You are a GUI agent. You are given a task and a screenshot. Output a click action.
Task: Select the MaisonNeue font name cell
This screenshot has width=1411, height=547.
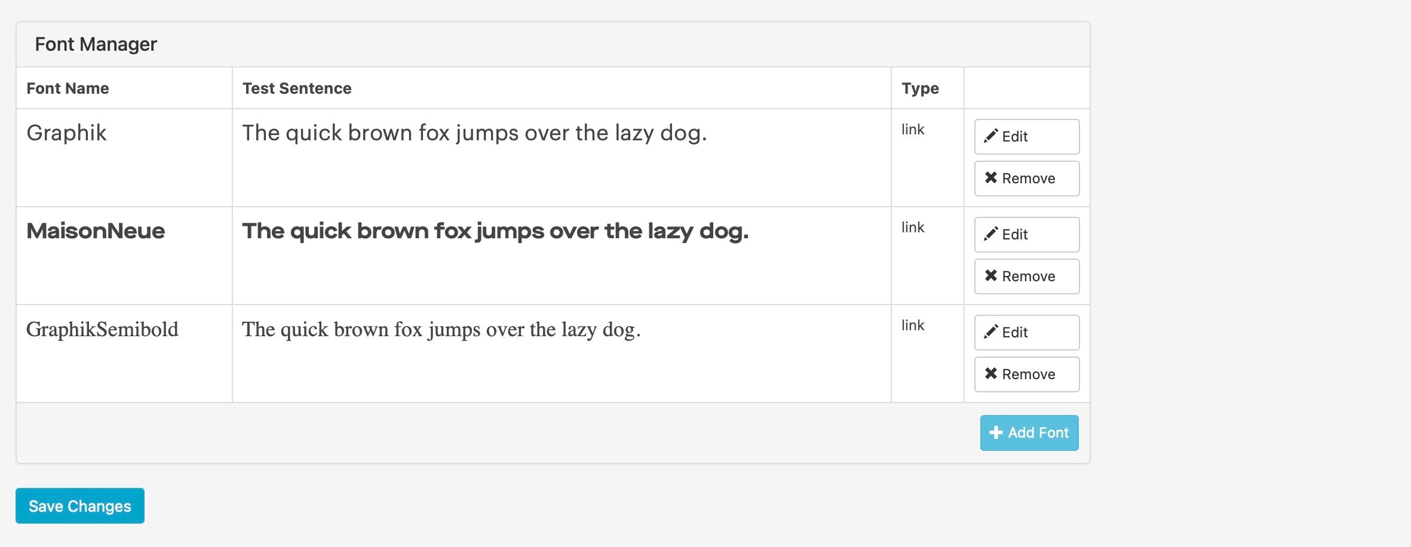point(96,231)
